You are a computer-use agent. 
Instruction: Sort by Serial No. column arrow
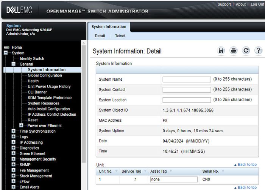(x=223, y=171)
